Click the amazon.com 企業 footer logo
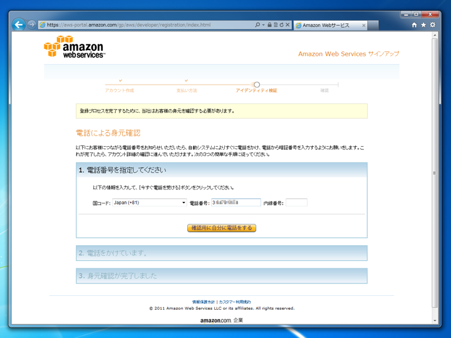451x338 pixels. [x=222, y=320]
